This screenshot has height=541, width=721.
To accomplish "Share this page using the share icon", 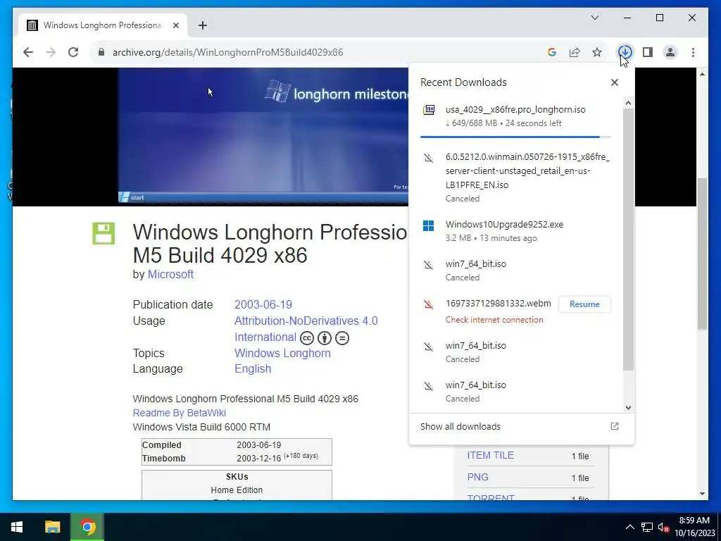I will click(575, 52).
